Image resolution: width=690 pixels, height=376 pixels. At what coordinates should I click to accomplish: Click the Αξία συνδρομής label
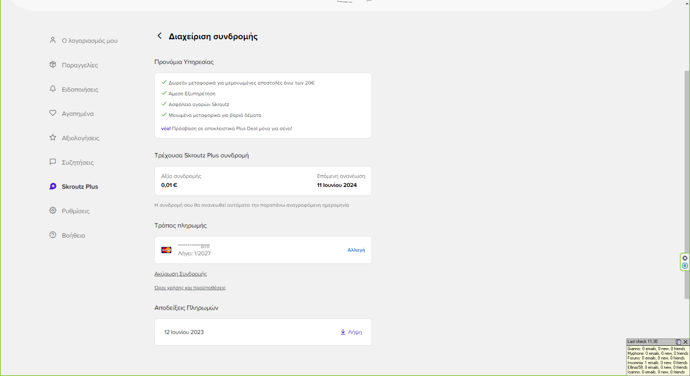[181, 176]
